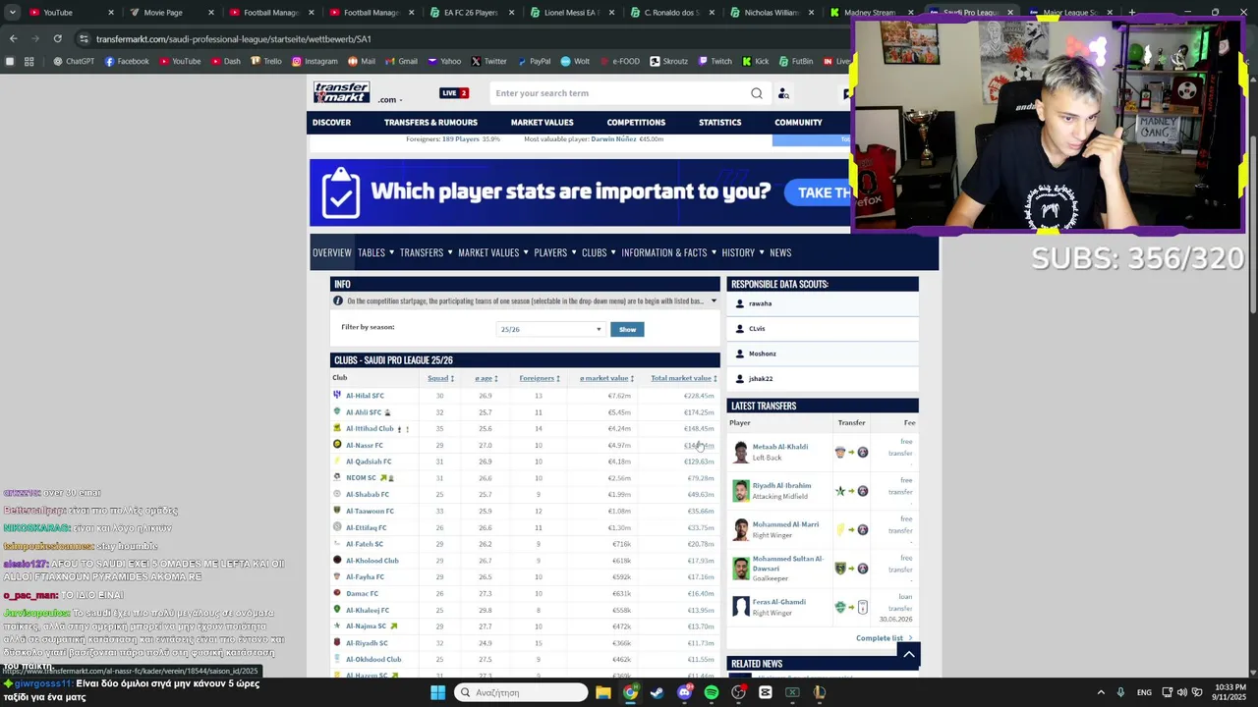Click scroll-to-top arrow button
The width and height of the screenshot is (1258, 707).
point(909,654)
